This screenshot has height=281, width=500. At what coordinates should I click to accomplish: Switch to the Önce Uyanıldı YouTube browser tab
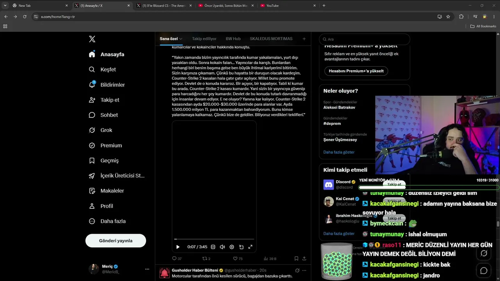coord(226,5)
